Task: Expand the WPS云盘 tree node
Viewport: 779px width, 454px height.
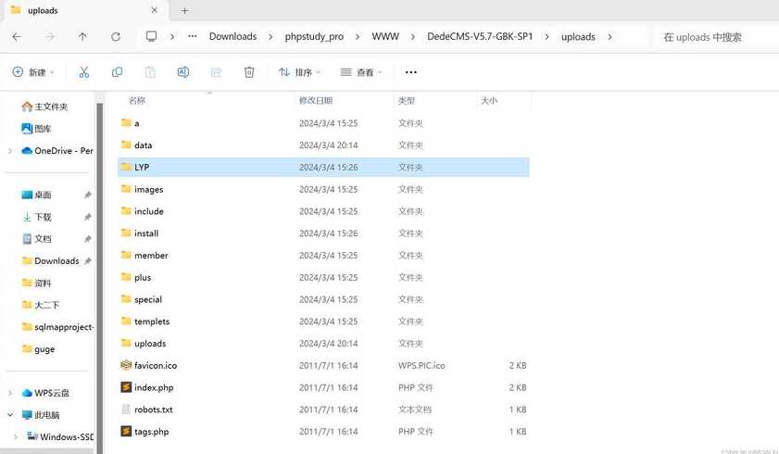Action: [10, 393]
